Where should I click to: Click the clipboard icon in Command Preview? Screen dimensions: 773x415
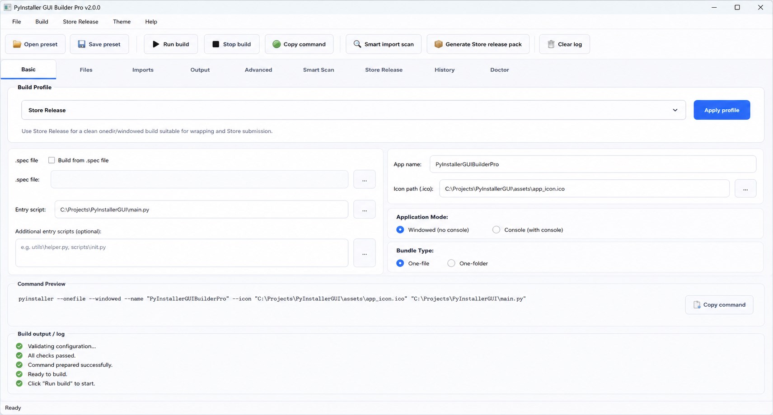tap(697, 305)
